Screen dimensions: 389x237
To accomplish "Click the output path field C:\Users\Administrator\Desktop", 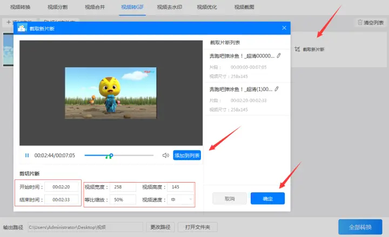I will (x=85, y=227).
